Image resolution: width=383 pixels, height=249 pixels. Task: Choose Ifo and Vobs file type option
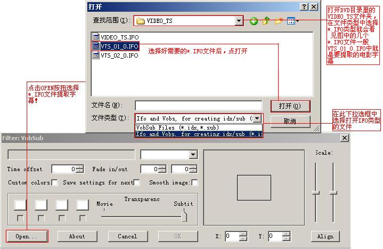pyautogui.click(x=198, y=134)
